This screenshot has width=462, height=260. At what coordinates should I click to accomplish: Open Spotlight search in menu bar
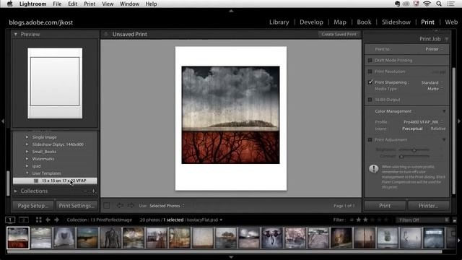[439, 4]
